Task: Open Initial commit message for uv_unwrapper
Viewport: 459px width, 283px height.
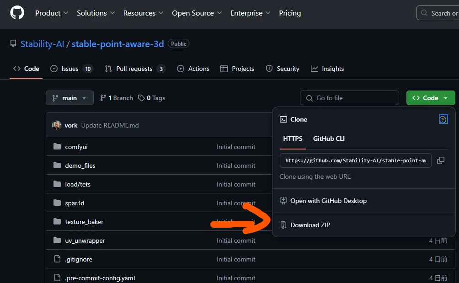Action: (x=236, y=240)
